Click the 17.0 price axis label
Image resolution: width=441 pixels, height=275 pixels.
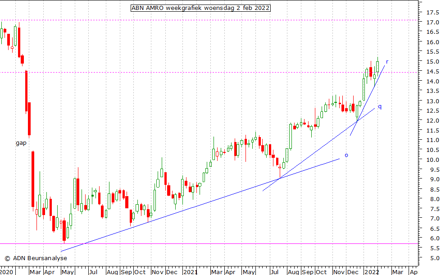pos(432,22)
